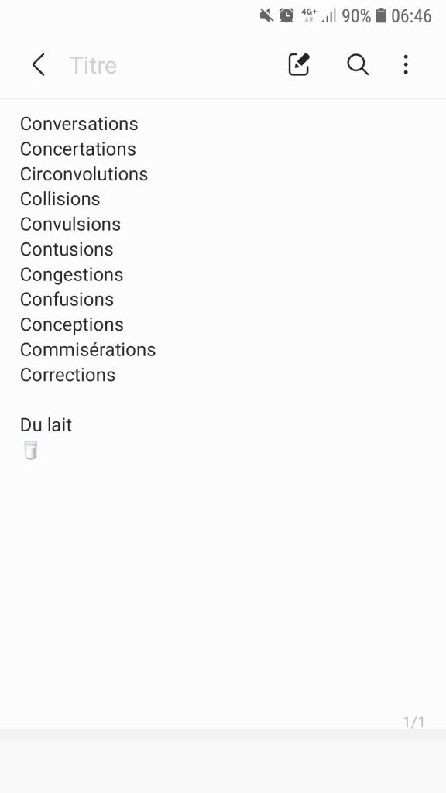Open the three-dot more options menu
Image resolution: width=446 pixels, height=793 pixels.
pos(406,65)
